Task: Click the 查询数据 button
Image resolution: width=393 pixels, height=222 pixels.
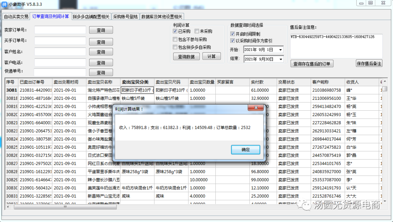Action: [x=186, y=56]
